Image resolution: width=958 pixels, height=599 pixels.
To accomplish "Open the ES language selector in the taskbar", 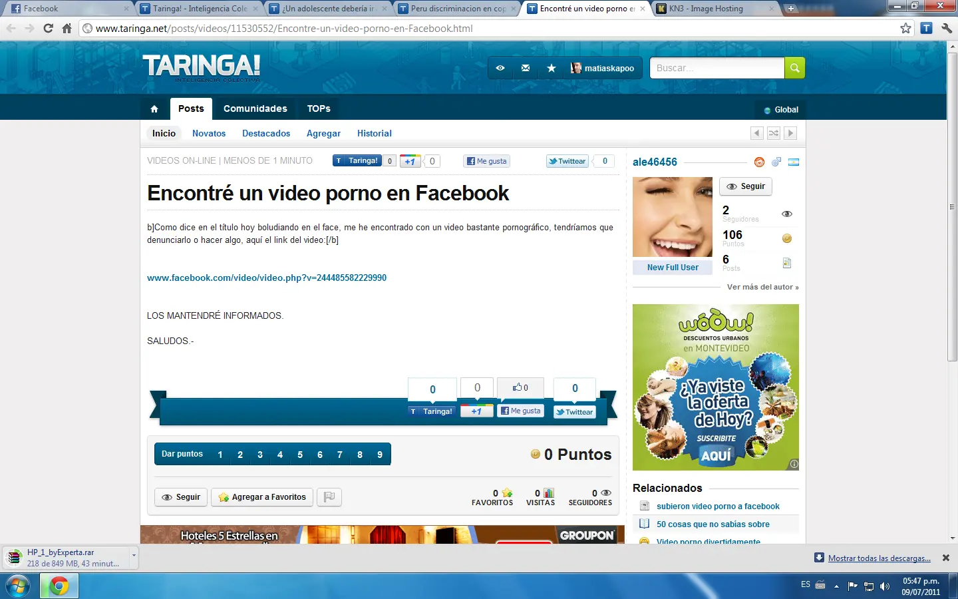I will 804,586.
